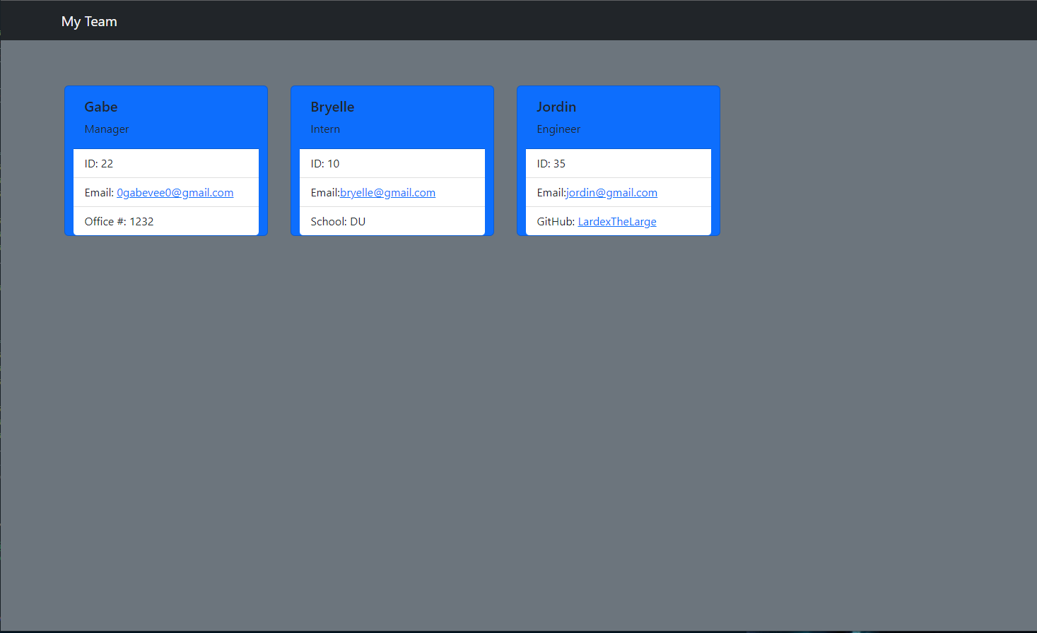This screenshot has width=1037, height=633.
Task: Click the Email row on Gabe's card
Action: coord(166,192)
